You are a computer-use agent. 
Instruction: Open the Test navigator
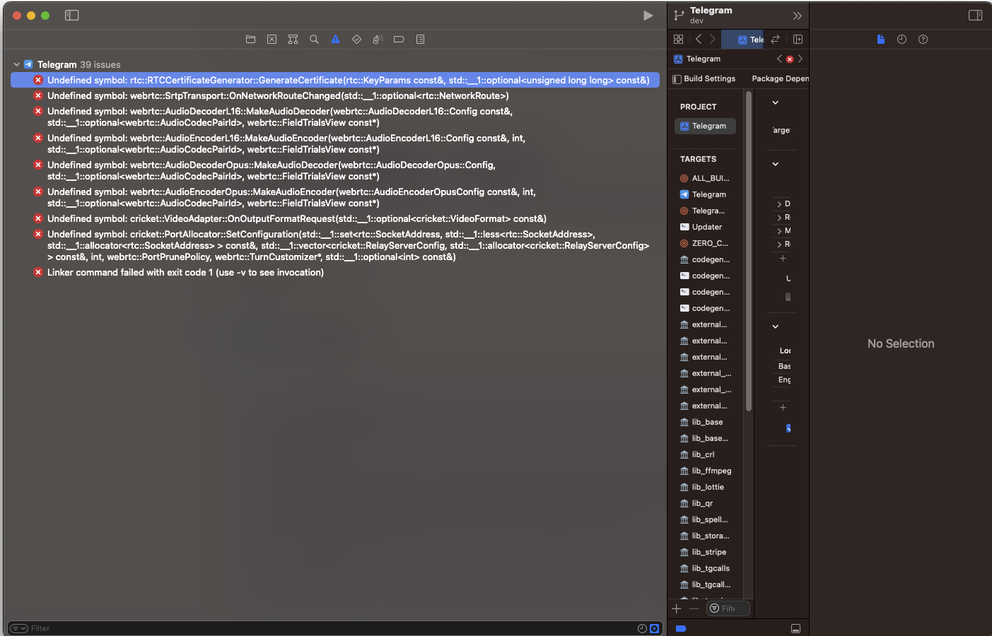pos(356,39)
